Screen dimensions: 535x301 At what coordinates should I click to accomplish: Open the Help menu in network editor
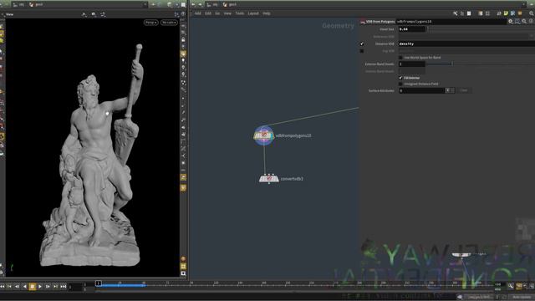point(267,13)
